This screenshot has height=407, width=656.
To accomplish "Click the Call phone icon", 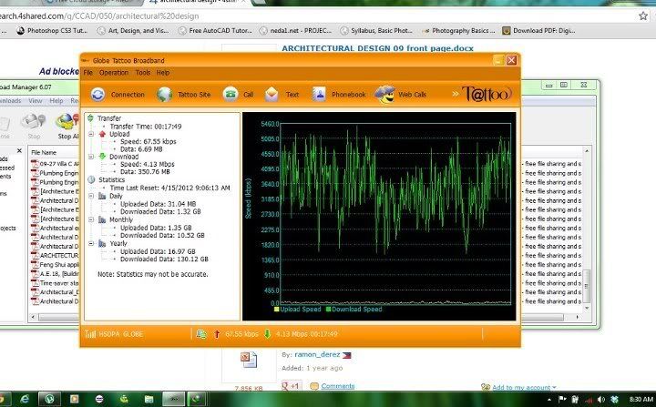I will point(231,94).
